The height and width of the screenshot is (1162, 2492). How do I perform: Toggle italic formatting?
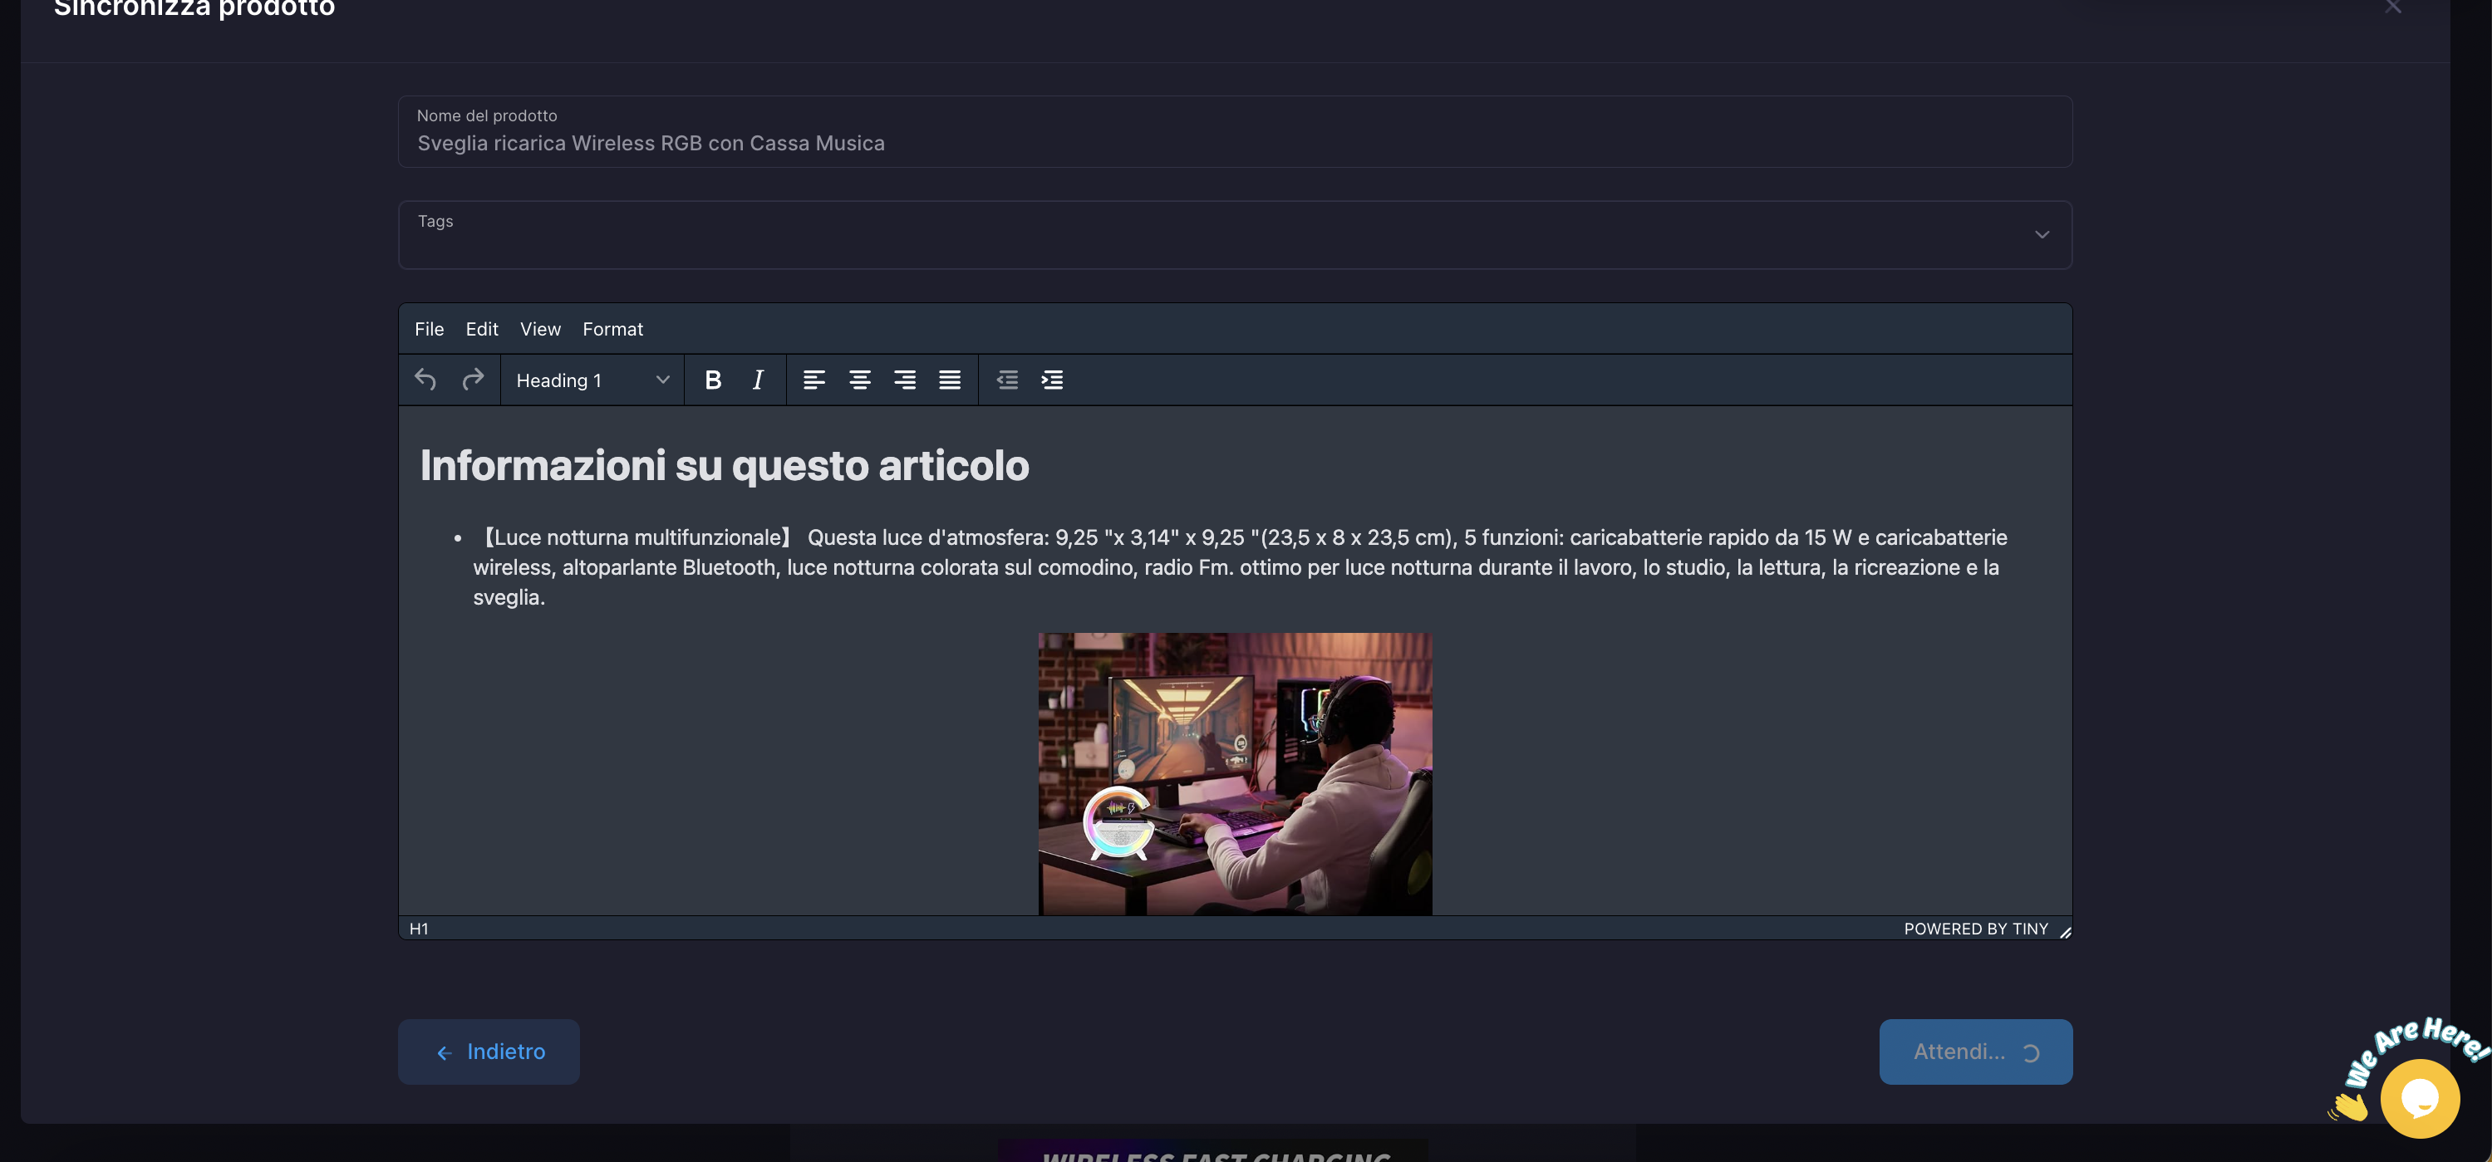[x=758, y=380]
